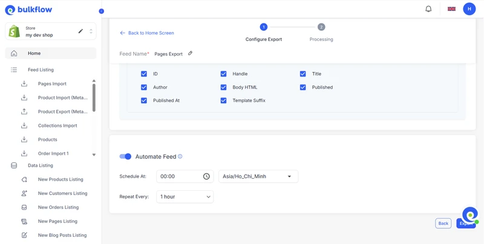
Task: Open the store switcher up-down arrows
Action: (91, 31)
